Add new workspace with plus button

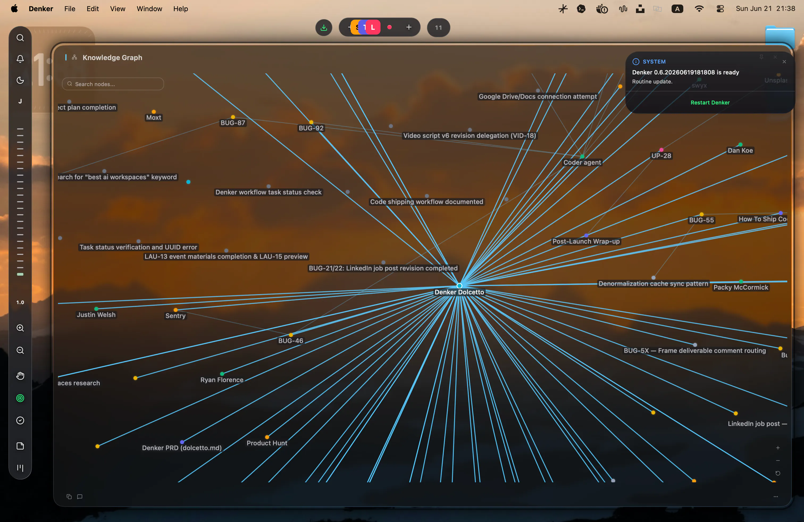409,27
